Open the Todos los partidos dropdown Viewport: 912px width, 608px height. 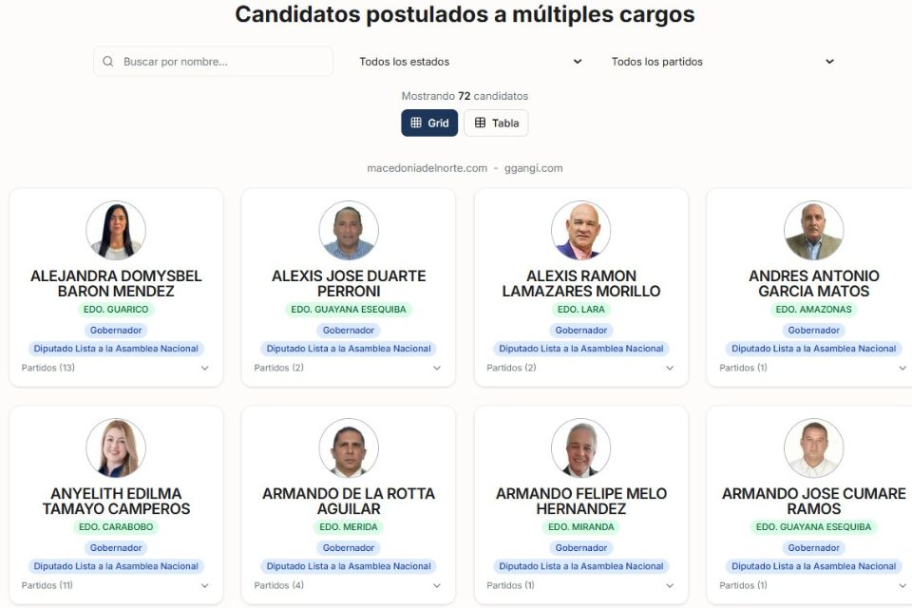pos(722,61)
